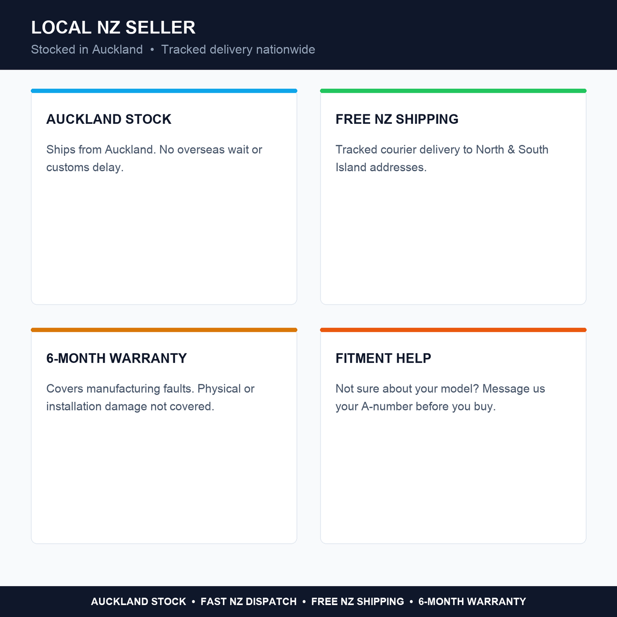The height and width of the screenshot is (617, 617).
Task: Click the "LOCAL NZ SELLER" main title
Action: point(113,28)
